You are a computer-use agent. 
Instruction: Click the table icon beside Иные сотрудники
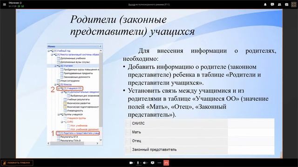pos(58,81)
